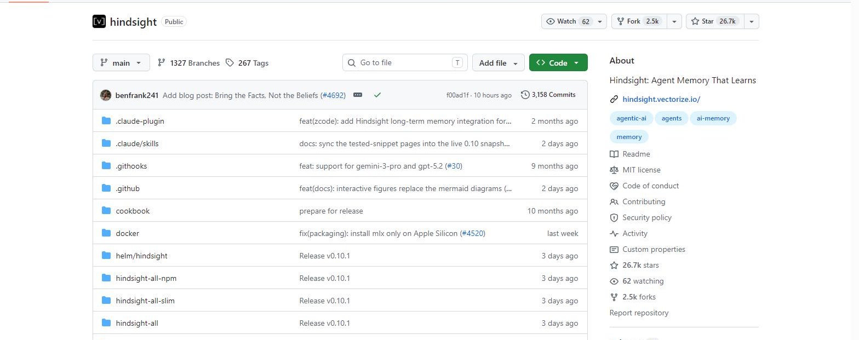Click the commits history clock icon
Screen dimensions: 859x340
coord(525,95)
